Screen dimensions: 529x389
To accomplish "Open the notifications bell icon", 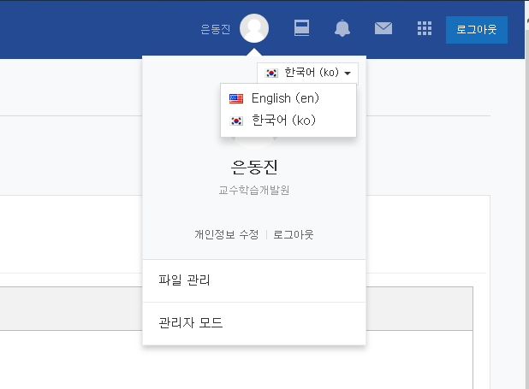I will [342, 28].
